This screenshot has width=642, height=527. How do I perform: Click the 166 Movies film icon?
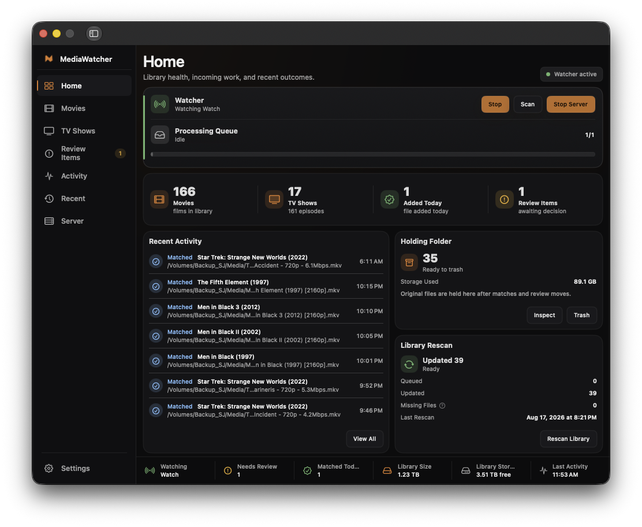[159, 199]
